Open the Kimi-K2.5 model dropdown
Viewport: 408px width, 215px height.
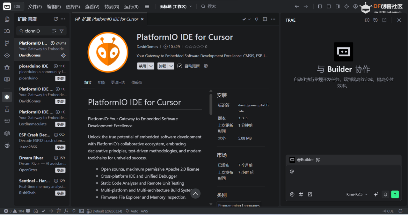(x=356, y=194)
